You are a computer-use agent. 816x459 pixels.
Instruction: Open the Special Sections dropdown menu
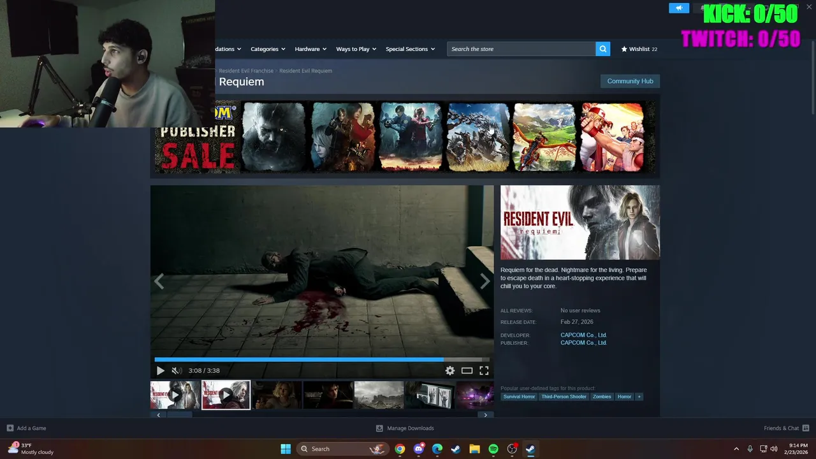point(410,49)
